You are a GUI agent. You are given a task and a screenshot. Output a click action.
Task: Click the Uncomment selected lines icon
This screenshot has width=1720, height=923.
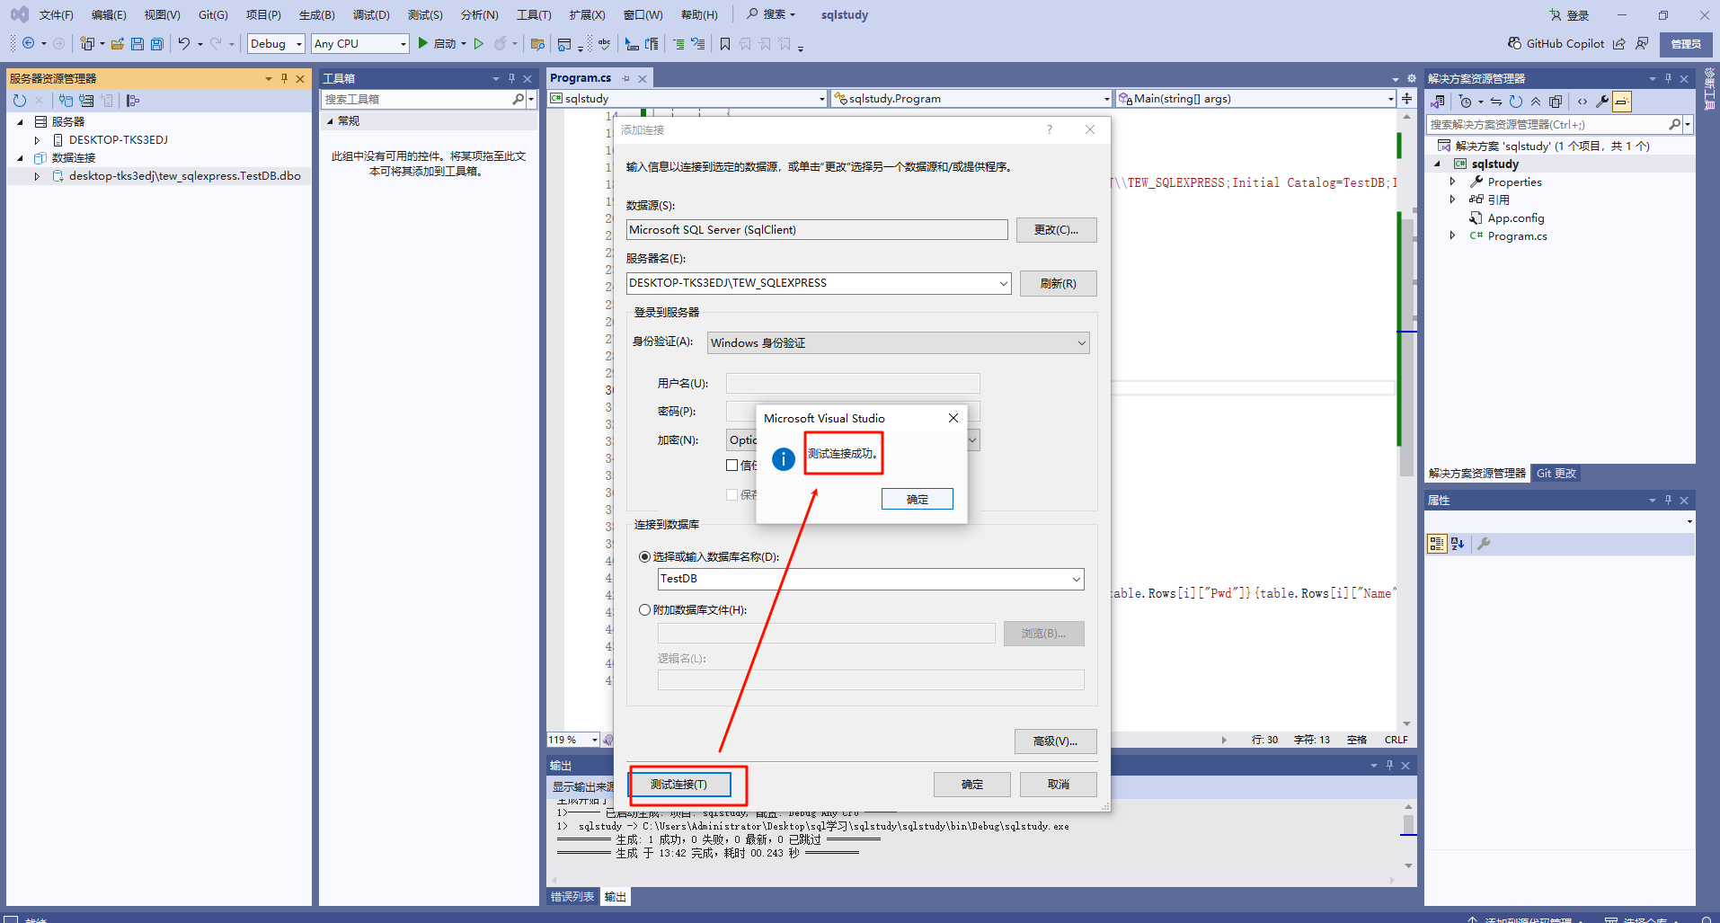[697, 43]
